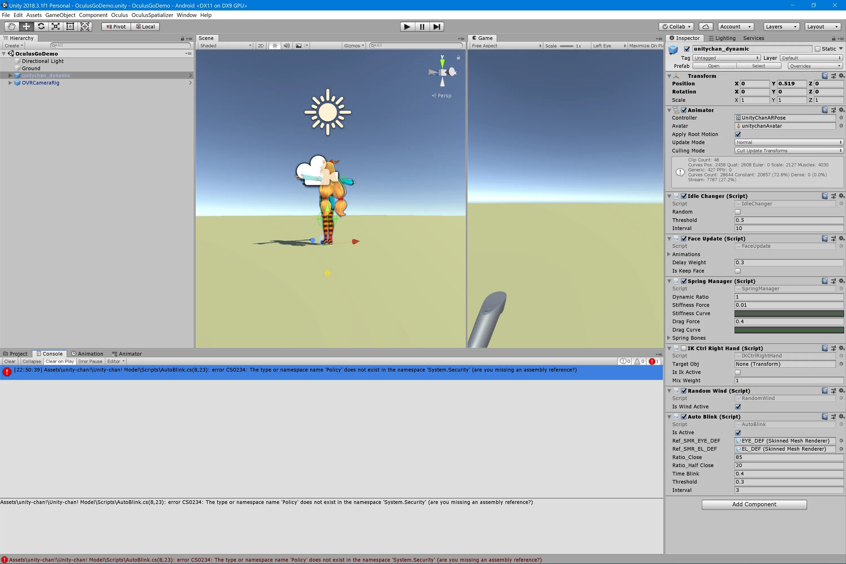Image resolution: width=846 pixels, height=564 pixels.
Task: Select the Hand tool in toolbar
Action: tap(12, 27)
